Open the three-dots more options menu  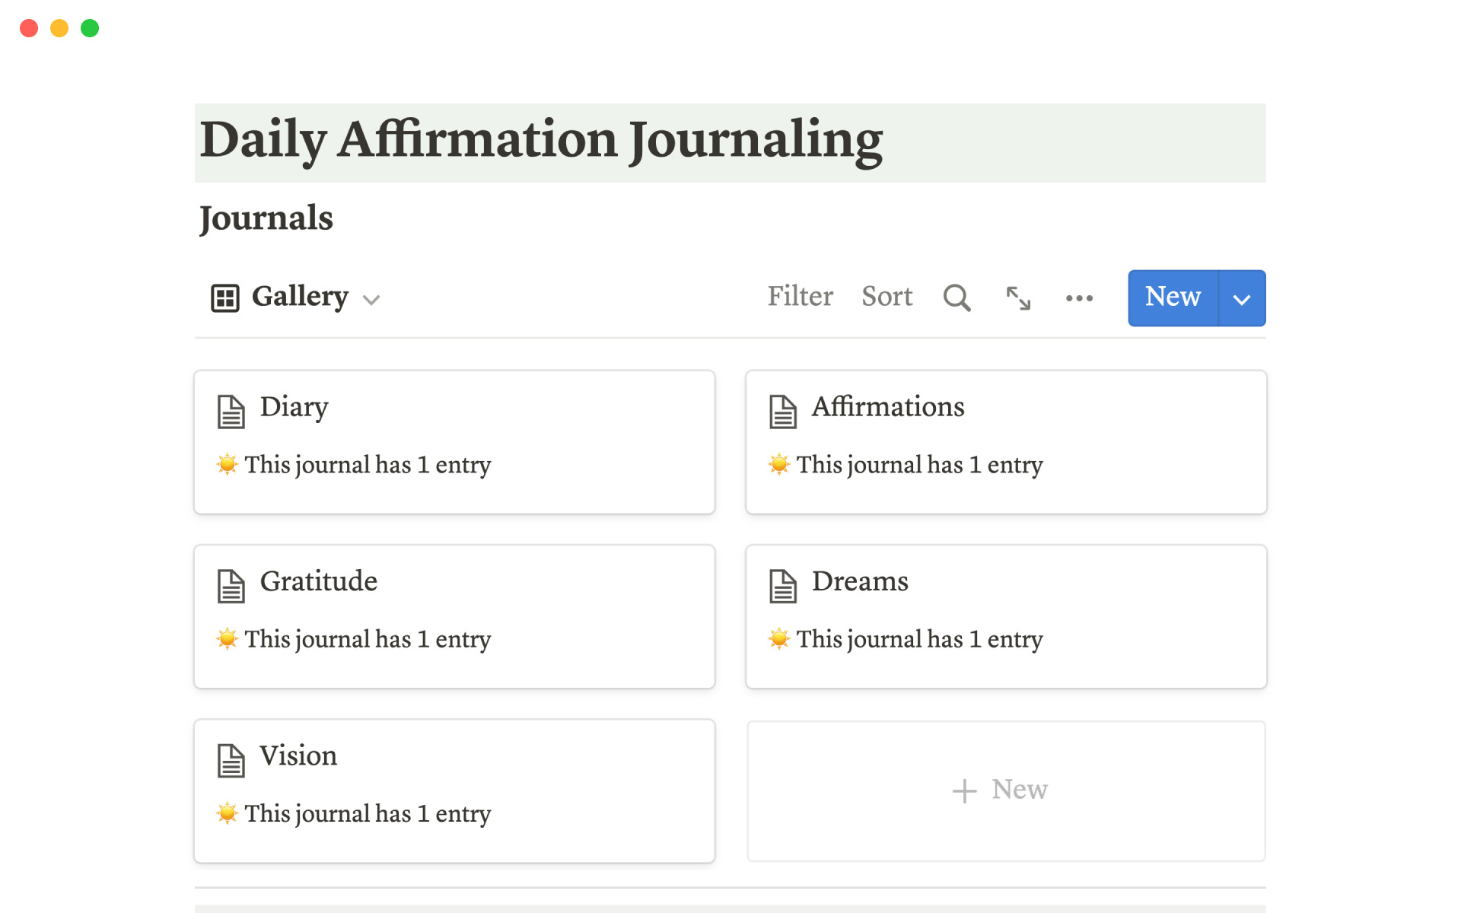pyautogui.click(x=1079, y=297)
